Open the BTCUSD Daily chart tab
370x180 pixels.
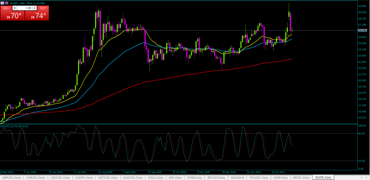(x=218, y=177)
